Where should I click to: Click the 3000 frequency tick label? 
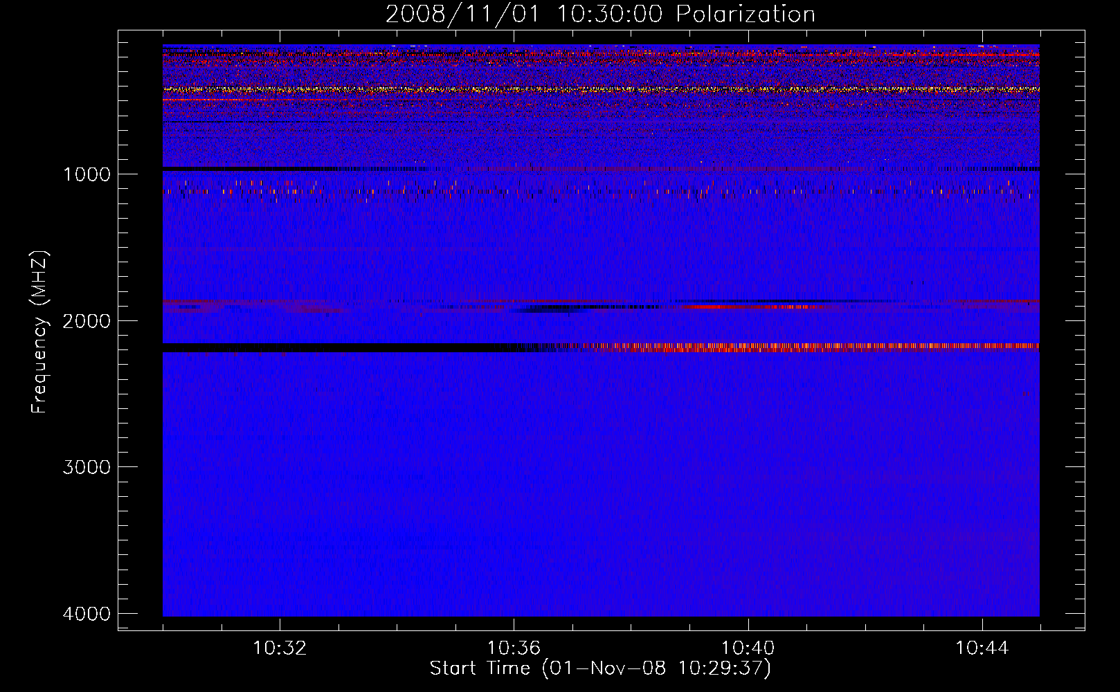(x=87, y=467)
